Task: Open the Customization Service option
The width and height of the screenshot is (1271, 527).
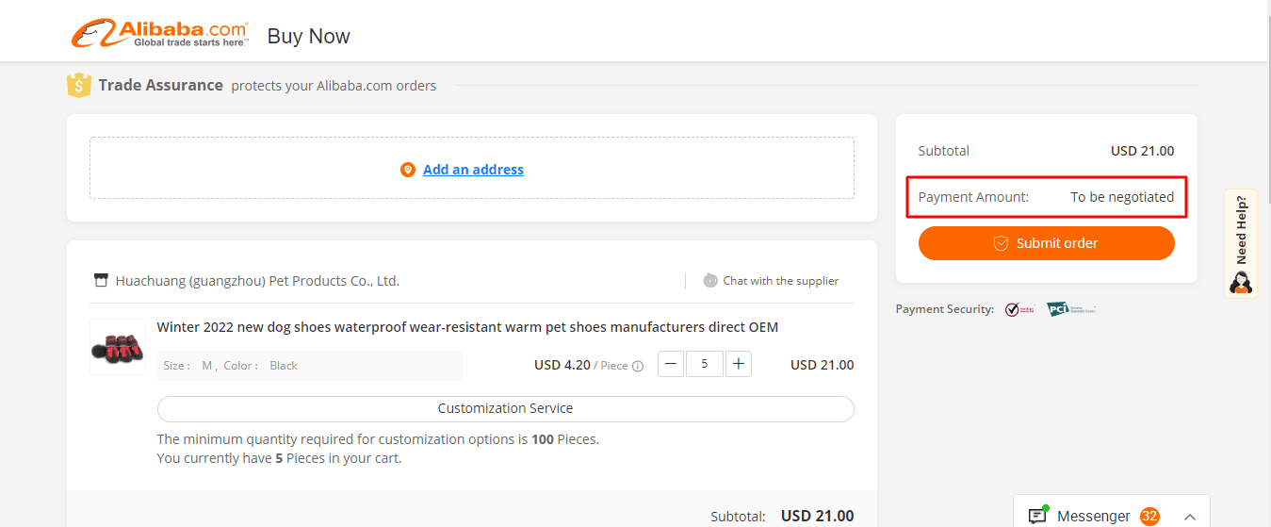Action: click(x=505, y=408)
